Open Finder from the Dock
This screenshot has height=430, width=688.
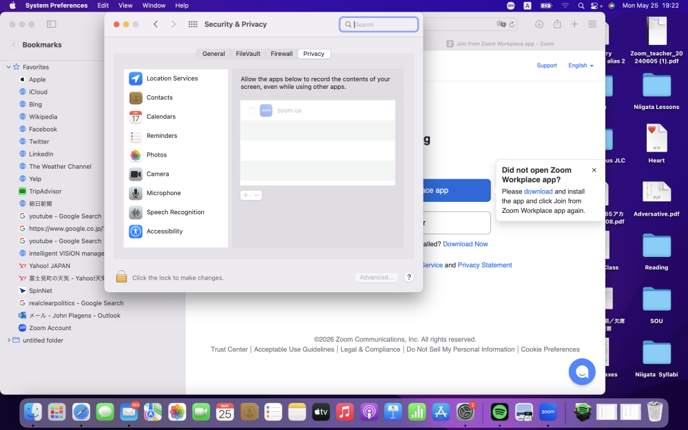(x=33, y=412)
